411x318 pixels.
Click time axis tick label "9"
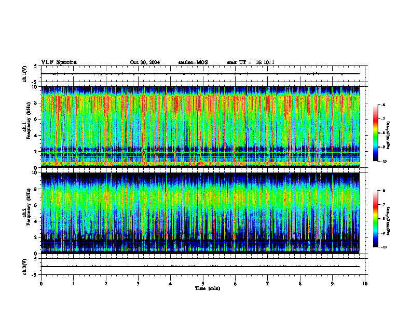tap(332, 284)
